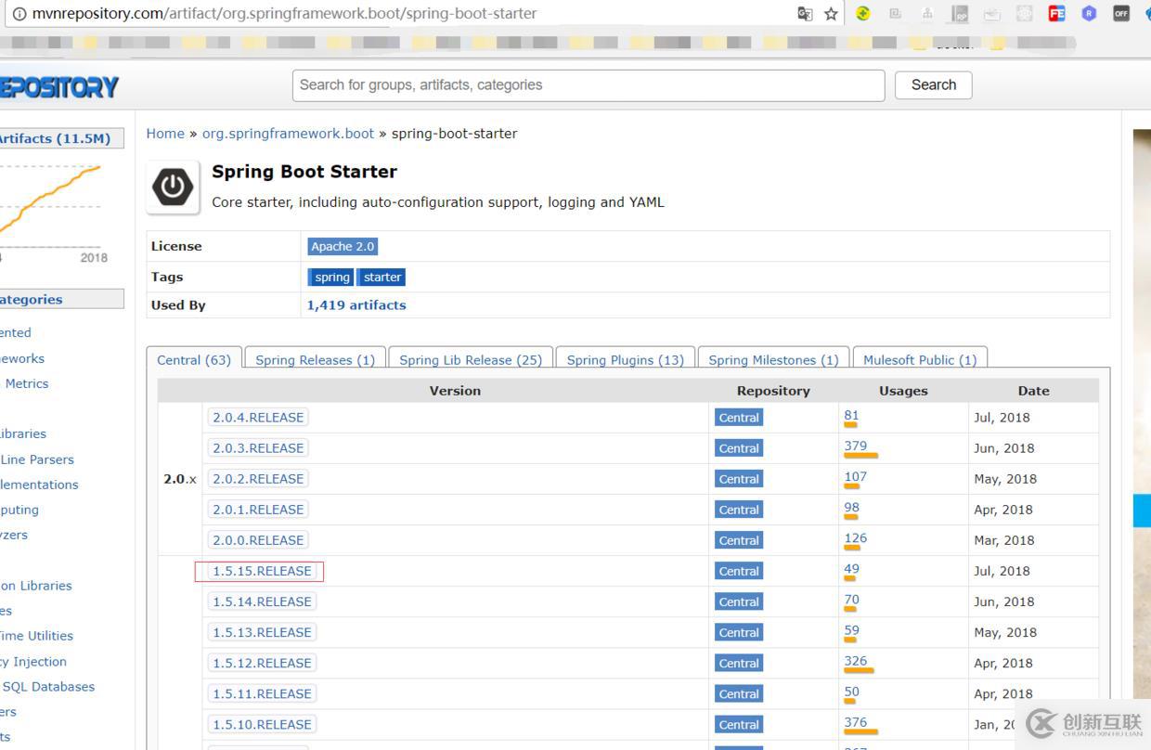This screenshot has width=1151, height=750.
Task: Click the Search button
Action: point(933,84)
